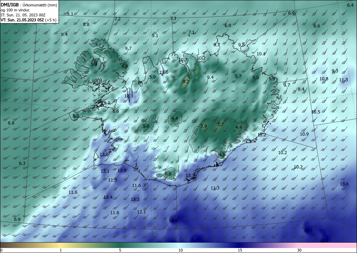Screen dimensions: 357x253
Task: Click the 7.3 value label
Action: [x=173, y=19]
